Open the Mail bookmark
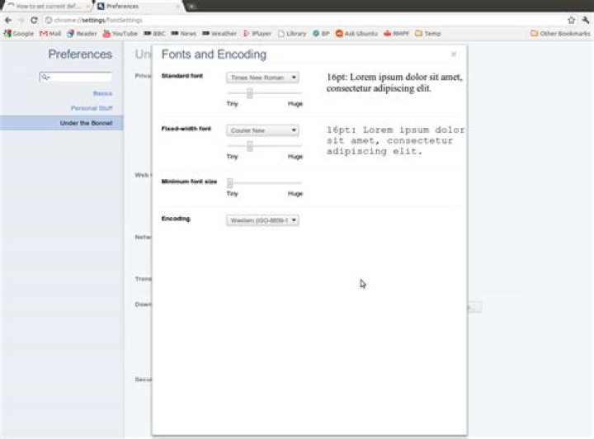This screenshot has height=439, width=594. coord(50,34)
